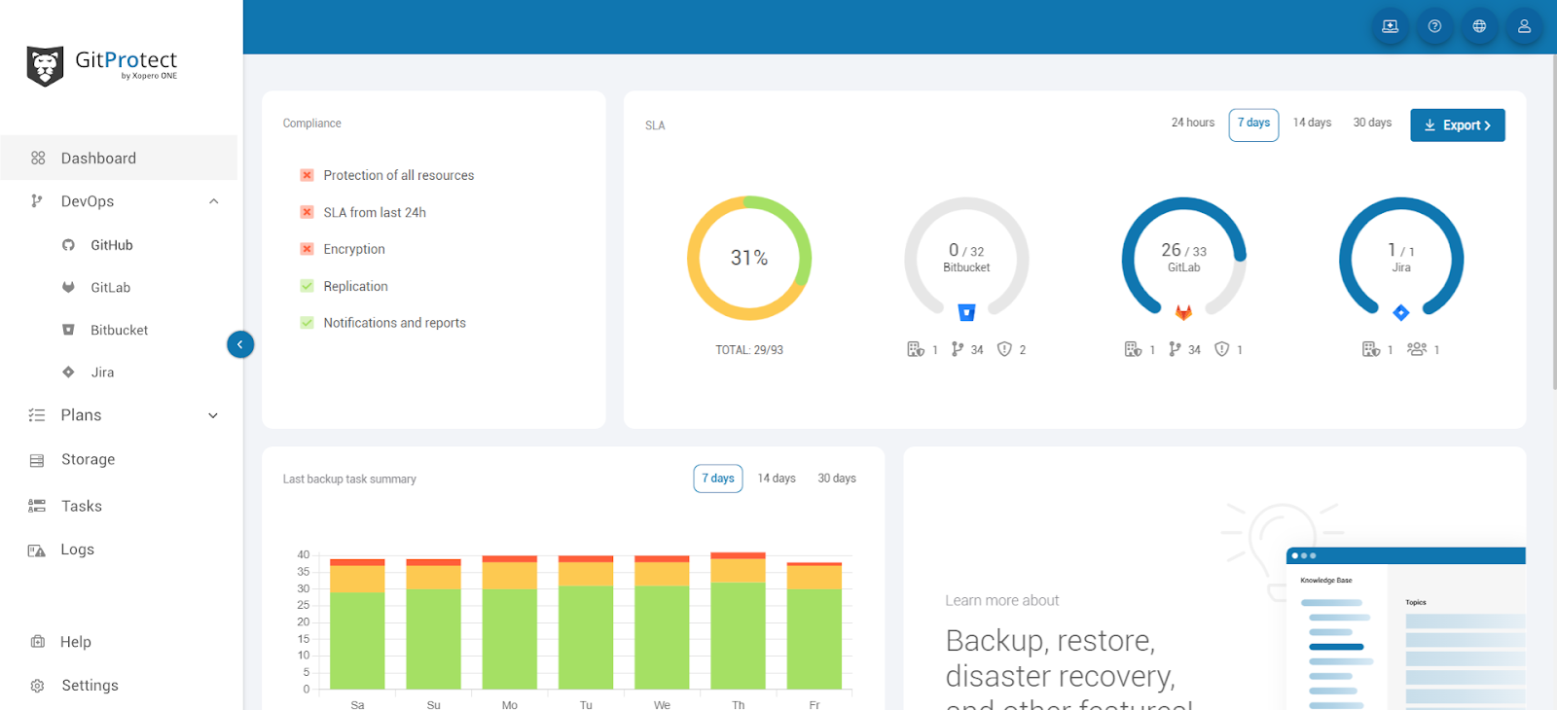Click the Encryption status box
Image resolution: width=1557 pixels, height=710 pixels.
pyautogui.click(x=307, y=249)
